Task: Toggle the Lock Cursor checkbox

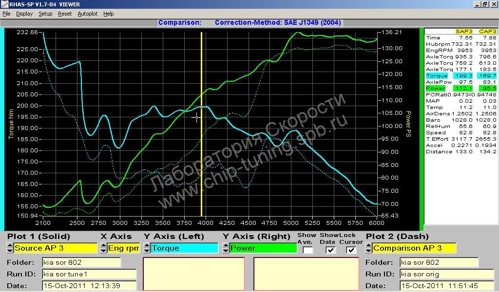Action: click(x=350, y=250)
